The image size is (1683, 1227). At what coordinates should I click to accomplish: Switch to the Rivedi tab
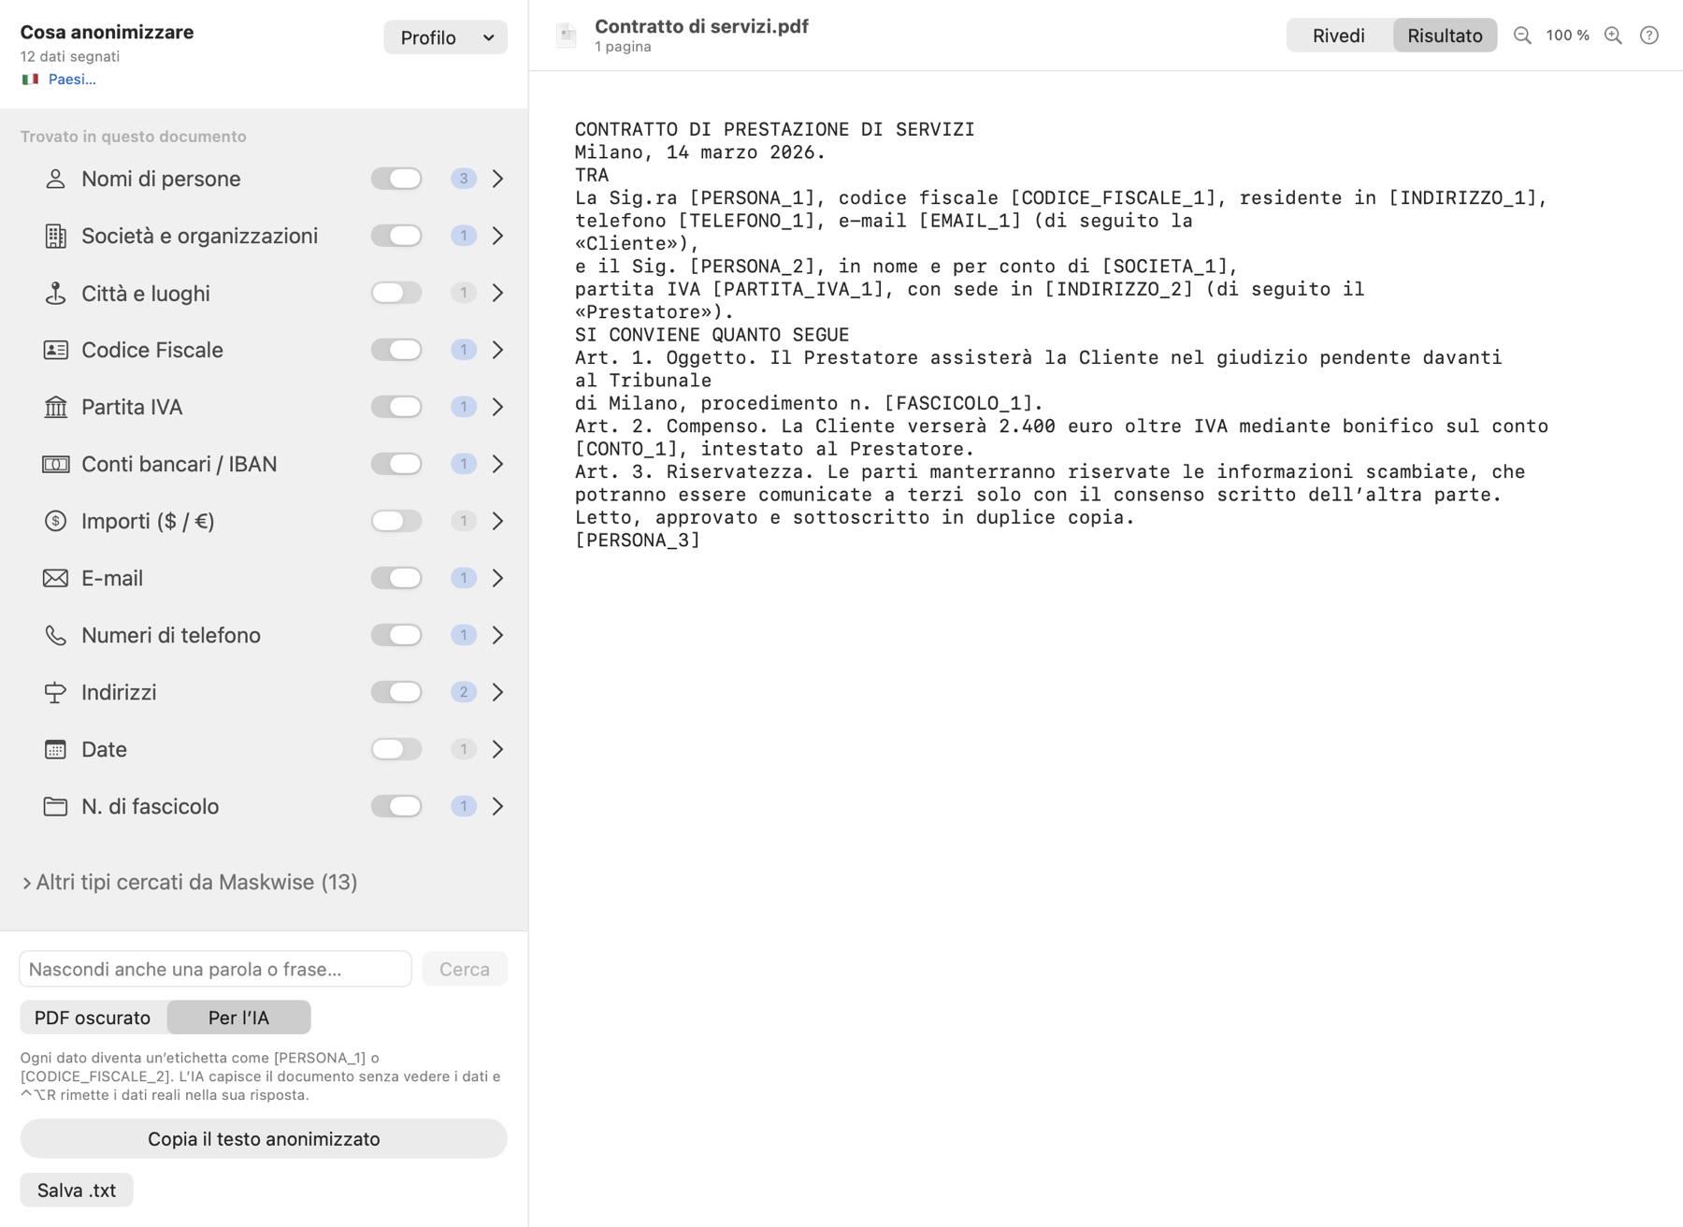point(1339,36)
